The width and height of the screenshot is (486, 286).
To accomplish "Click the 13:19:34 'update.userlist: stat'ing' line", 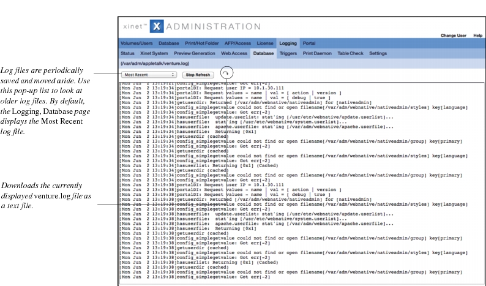I will click(x=256, y=117).
